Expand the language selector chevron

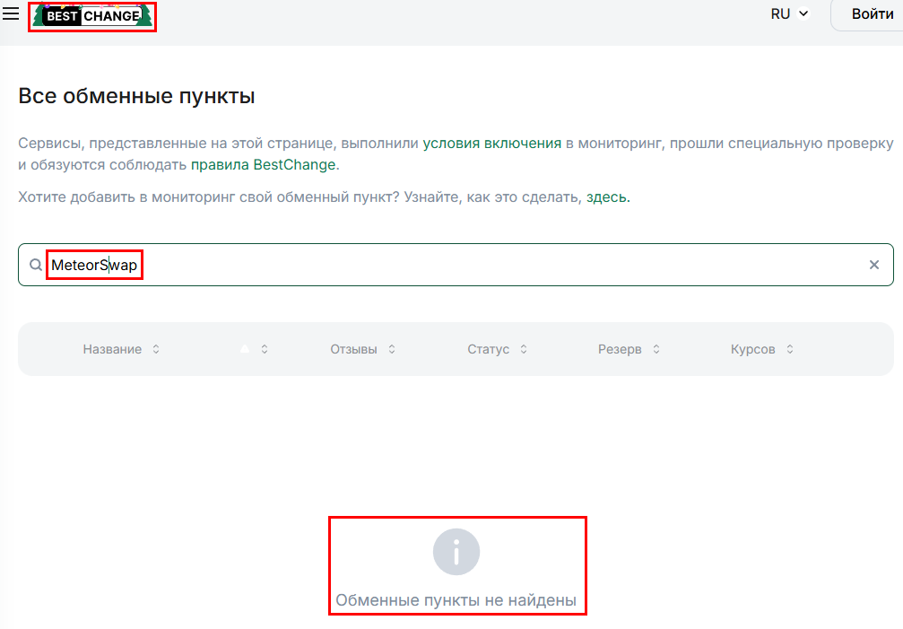[803, 13]
